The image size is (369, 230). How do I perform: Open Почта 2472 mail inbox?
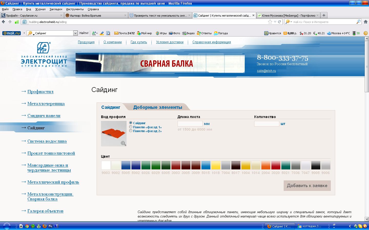coord(124,33)
